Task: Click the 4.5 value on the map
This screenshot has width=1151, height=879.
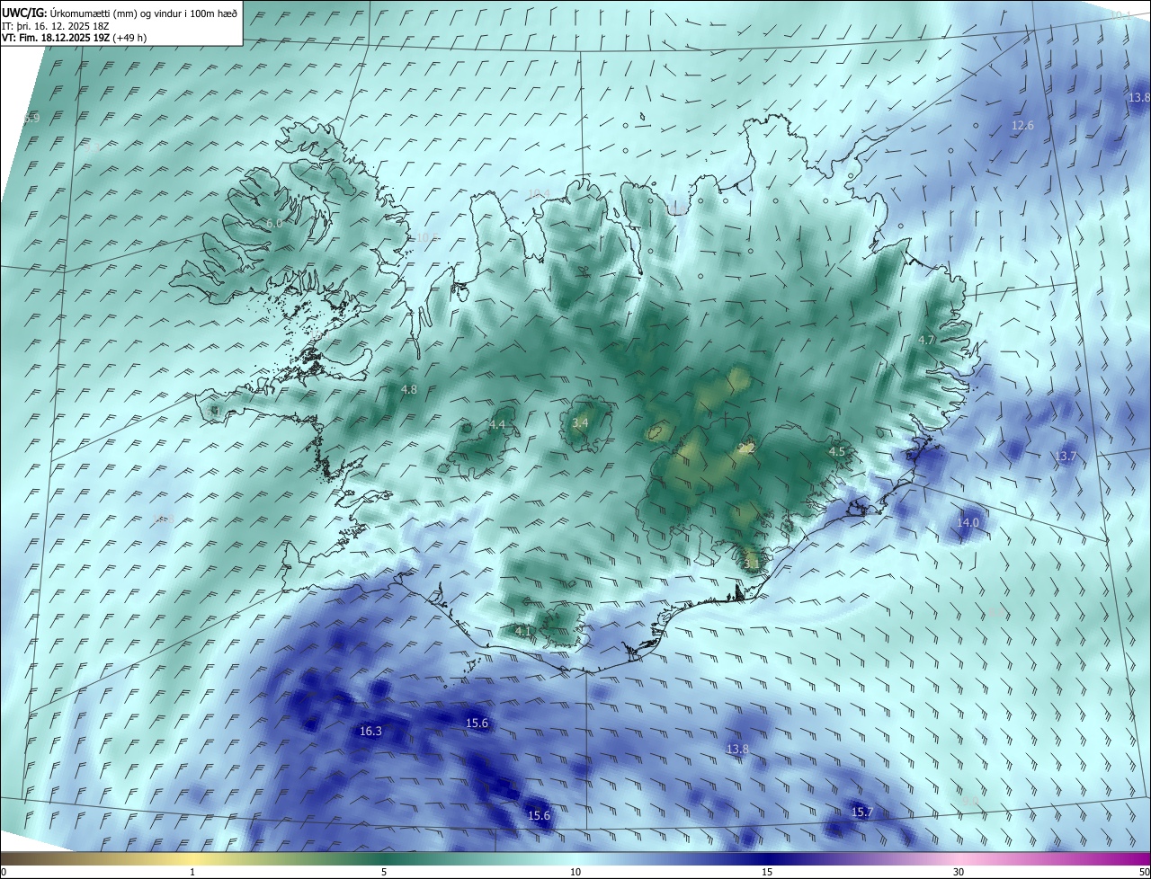Action: 836,451
